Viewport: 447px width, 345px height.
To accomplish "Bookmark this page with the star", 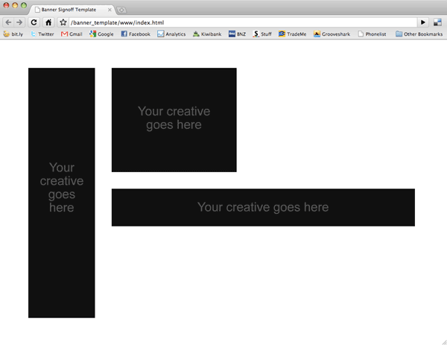I will [x=63, y=22].
